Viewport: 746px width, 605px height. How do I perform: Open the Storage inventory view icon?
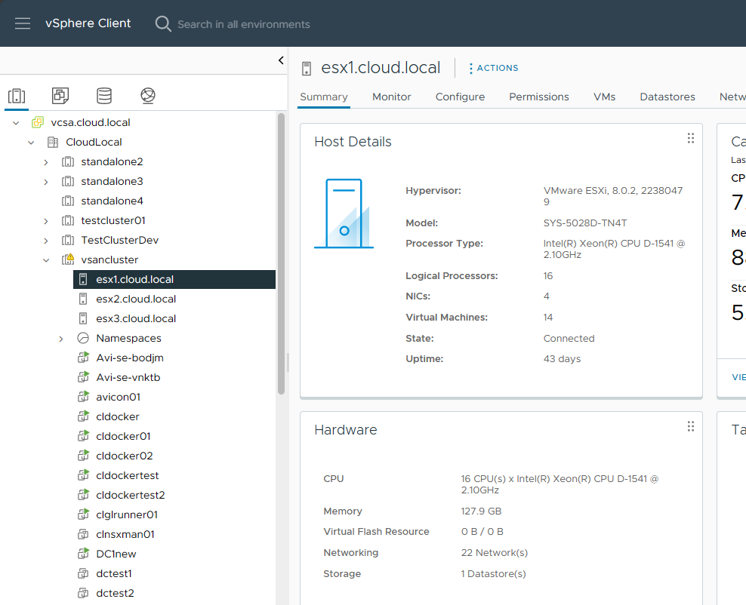point(104,96)
